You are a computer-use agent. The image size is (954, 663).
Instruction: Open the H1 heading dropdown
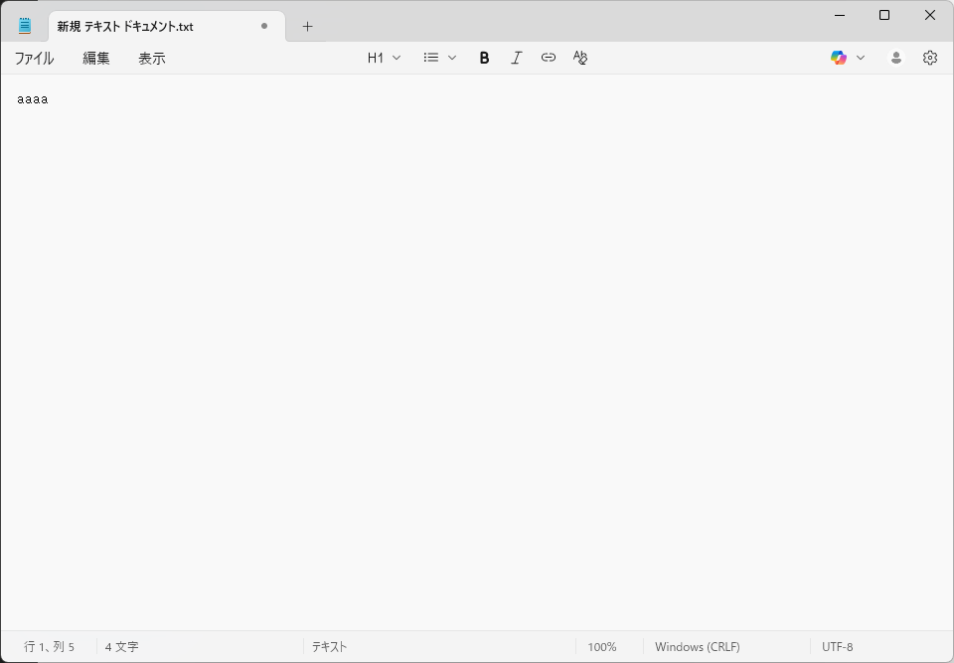pos(384,58)
